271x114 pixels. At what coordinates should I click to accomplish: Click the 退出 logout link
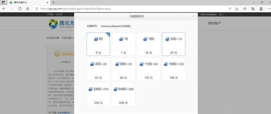[x=221, y=15]
